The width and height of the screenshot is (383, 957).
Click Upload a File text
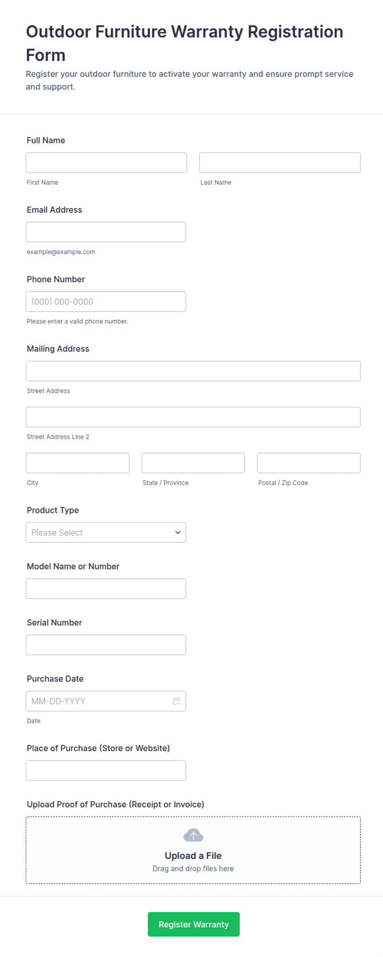193,856
